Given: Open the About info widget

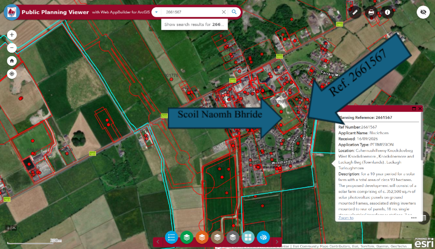Looking at the screenshot, I should (388, 12).
